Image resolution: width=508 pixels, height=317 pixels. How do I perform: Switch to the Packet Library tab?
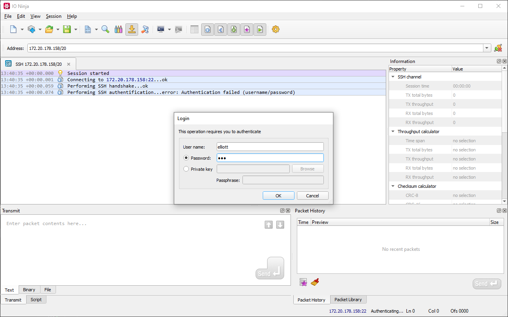tap(348, 300)
